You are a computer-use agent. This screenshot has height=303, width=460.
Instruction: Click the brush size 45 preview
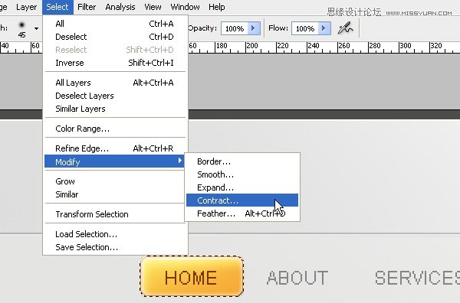pyautogui.click(x=21, y=29)
